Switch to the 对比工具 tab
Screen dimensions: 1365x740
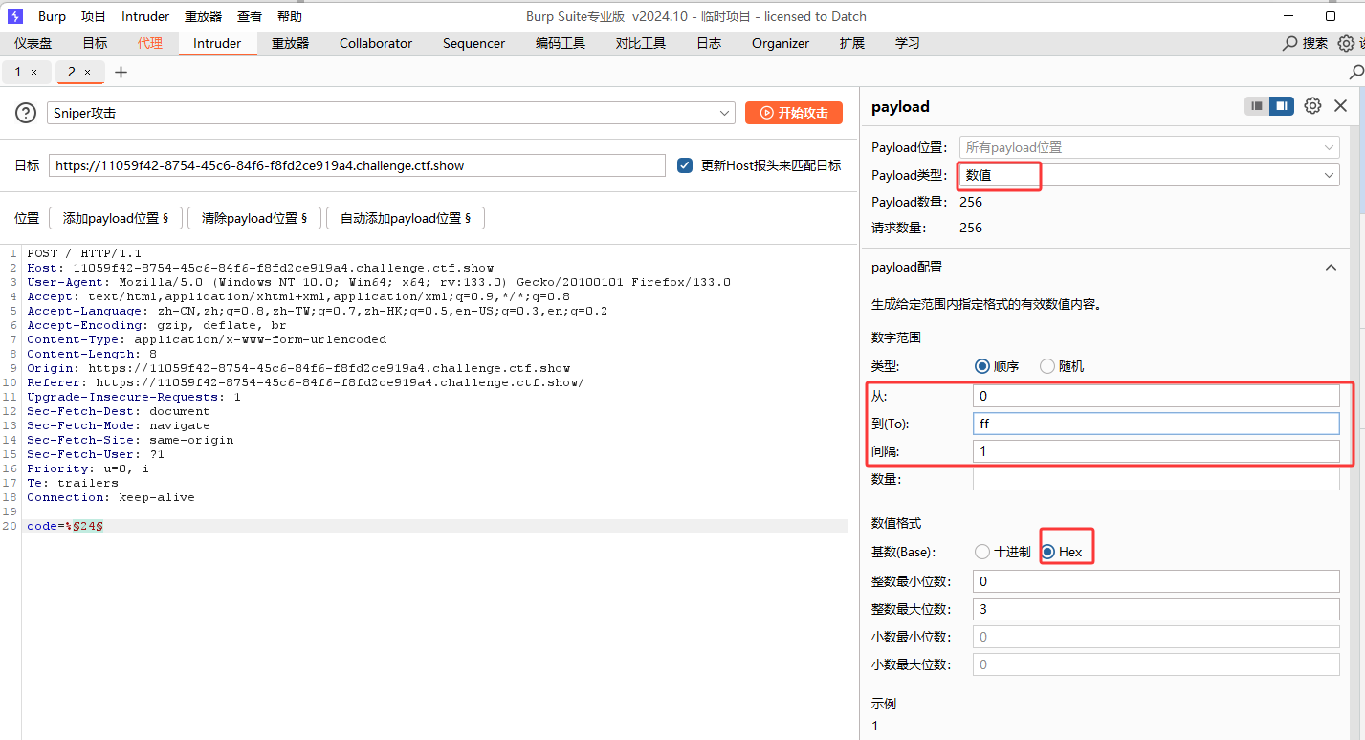(641, 43)
